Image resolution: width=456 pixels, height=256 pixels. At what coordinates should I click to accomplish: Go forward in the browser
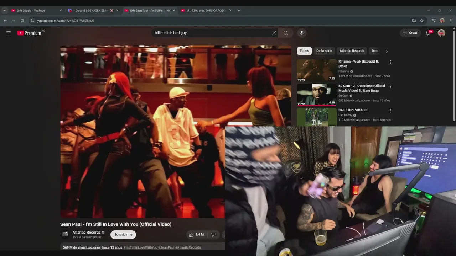pos(14,21)
